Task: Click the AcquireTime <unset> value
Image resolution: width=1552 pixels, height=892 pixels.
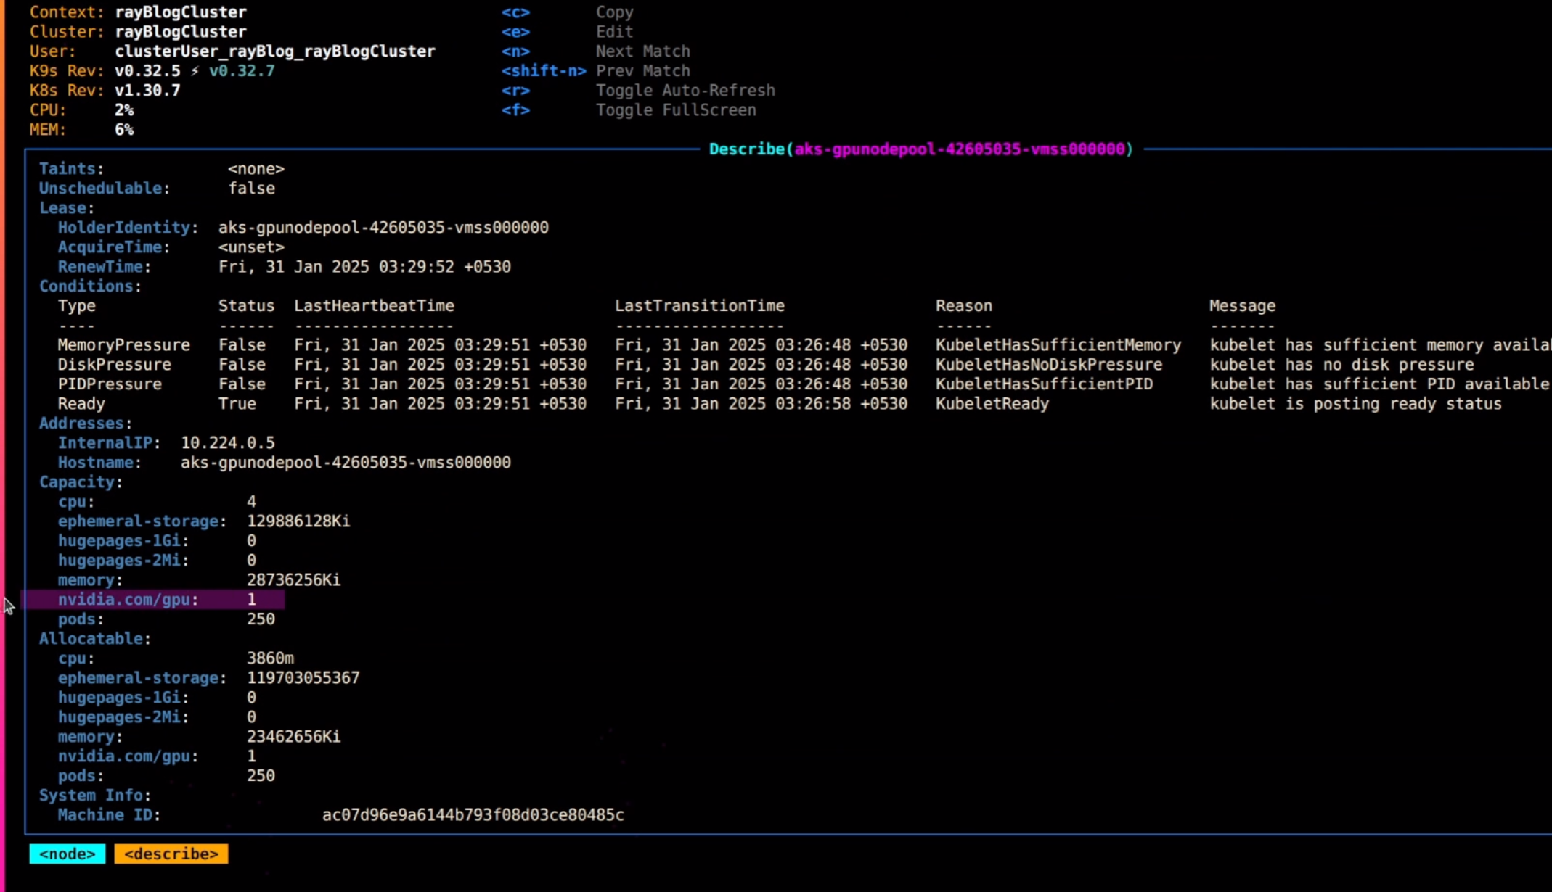Action: coord(251,247)
